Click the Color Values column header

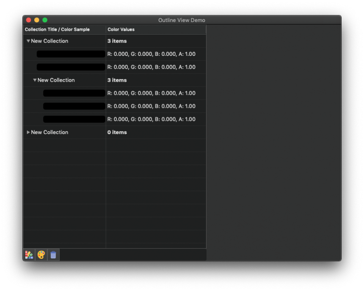point(121,29)
